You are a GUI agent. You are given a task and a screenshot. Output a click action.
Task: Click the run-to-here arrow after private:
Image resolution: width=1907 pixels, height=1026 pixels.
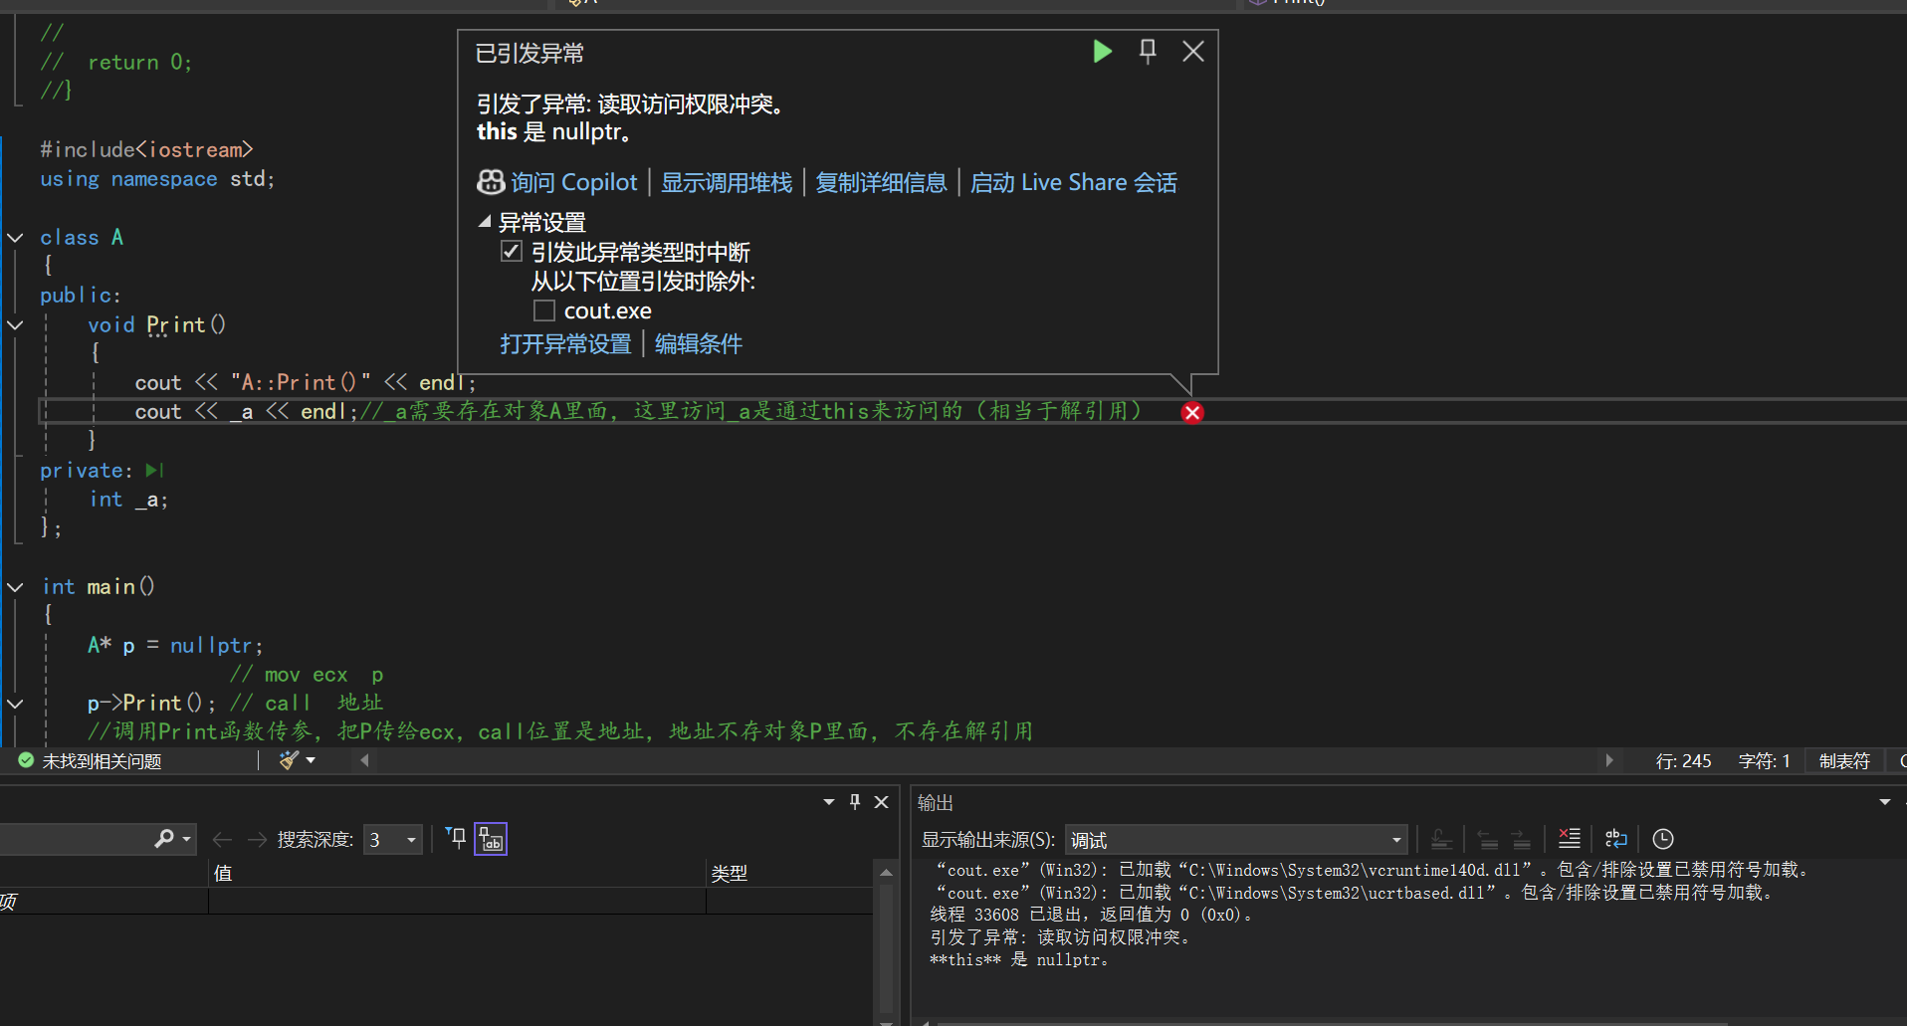[154, 471]
